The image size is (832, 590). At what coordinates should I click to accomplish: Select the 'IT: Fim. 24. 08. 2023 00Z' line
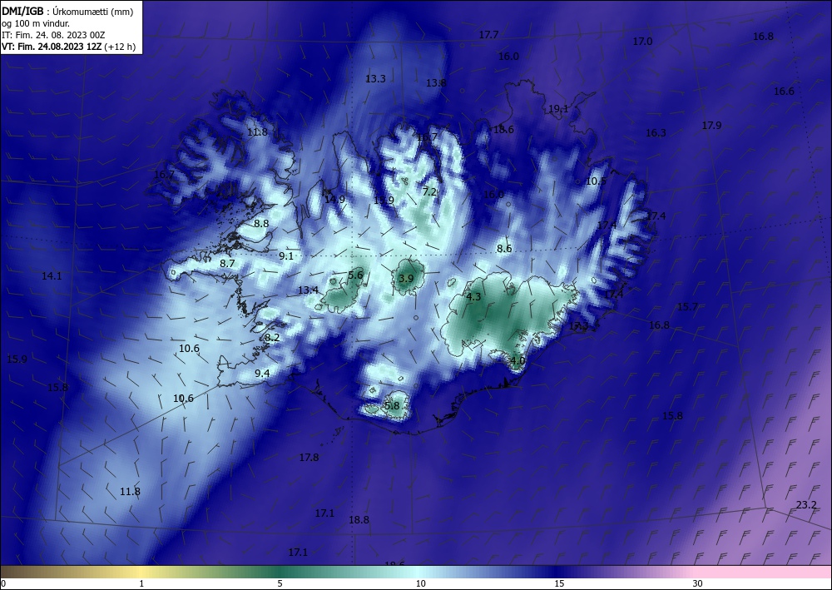[53, 35]
